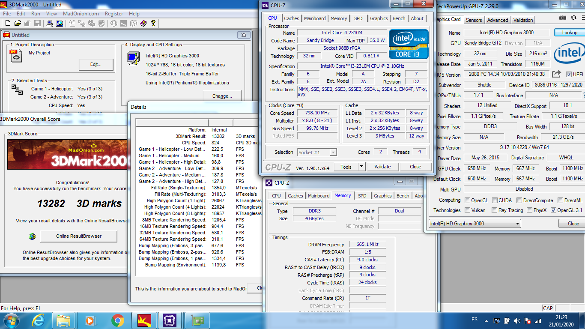Click the GPU-Z refresh icon
This screenshot has height=329, width=585.
coord(573,18)
